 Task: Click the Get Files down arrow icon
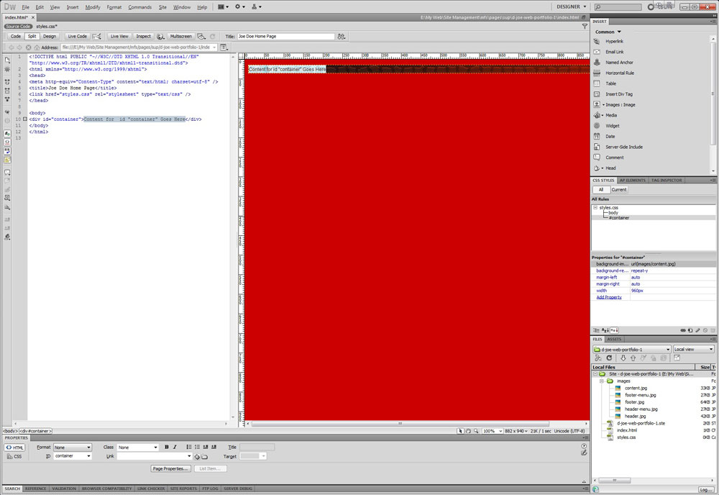tap(623, 358)
